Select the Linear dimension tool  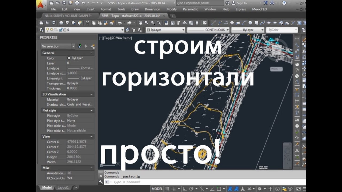(x=297, y=39)
